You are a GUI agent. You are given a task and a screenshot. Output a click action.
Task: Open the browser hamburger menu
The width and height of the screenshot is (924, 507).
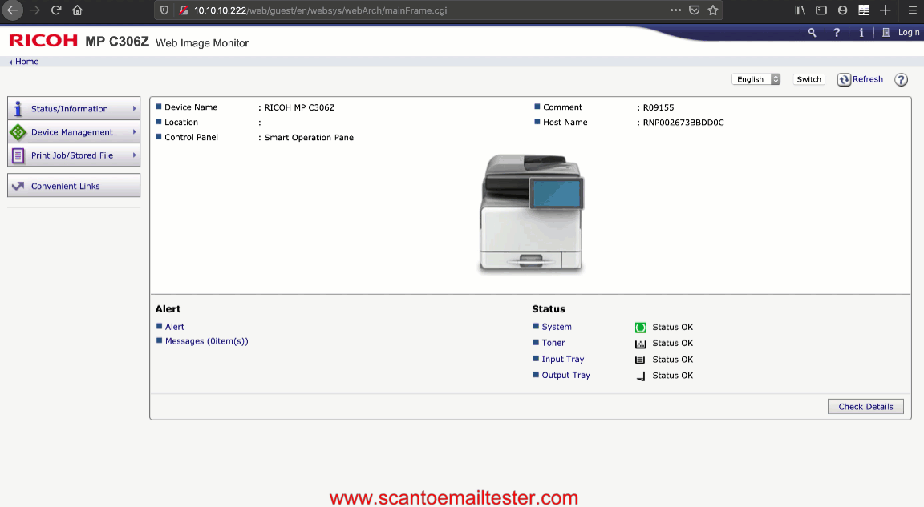click(912, 10)
